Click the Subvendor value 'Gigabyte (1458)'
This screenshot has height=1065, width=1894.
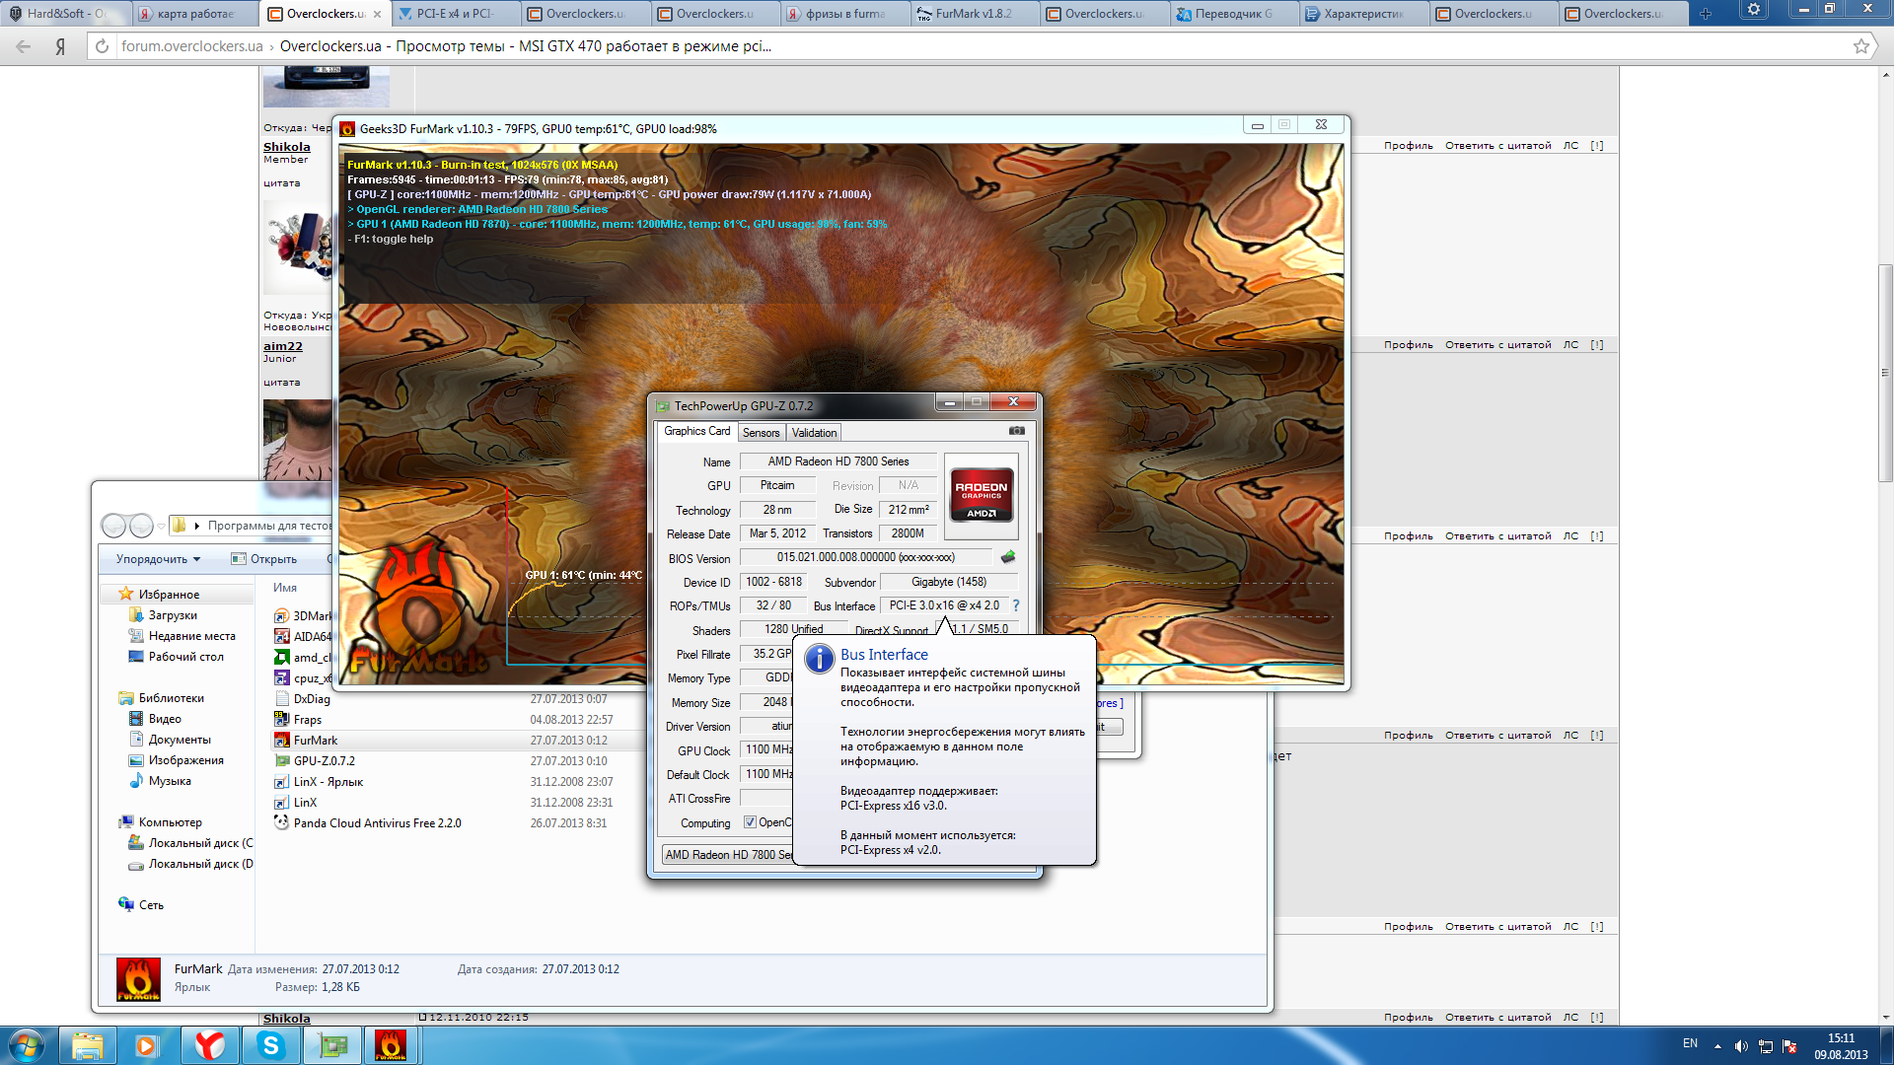(x=949, y=582)
